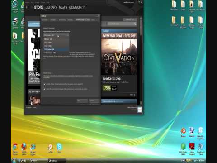Open the Microsoft LifeCam desktop icon
Viewport: 217px width, 163px height.
tap(15, 7)
